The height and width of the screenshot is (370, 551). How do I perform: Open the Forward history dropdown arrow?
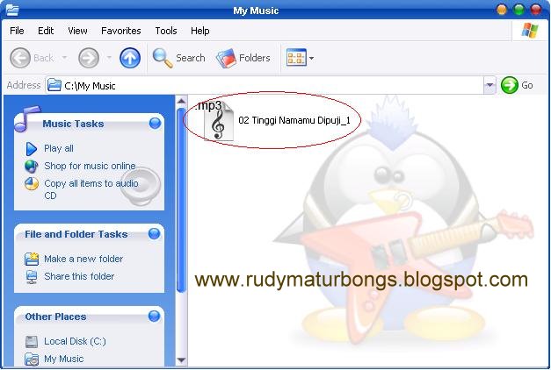pos(109,58)
